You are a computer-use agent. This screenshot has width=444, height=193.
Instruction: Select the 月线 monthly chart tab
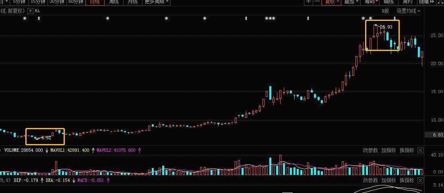(x=132, y=2)
